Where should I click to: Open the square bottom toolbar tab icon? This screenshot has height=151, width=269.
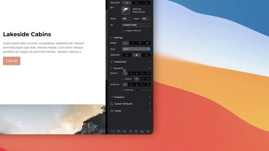(136, 131)
